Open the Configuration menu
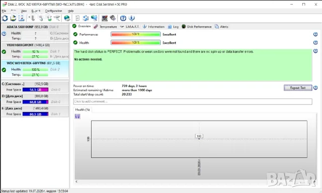The width and height of the screenshot is (322, 193). 53,11
